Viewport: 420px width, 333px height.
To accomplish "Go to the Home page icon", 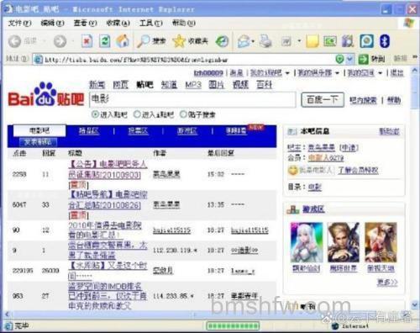I will click(123, 41).
